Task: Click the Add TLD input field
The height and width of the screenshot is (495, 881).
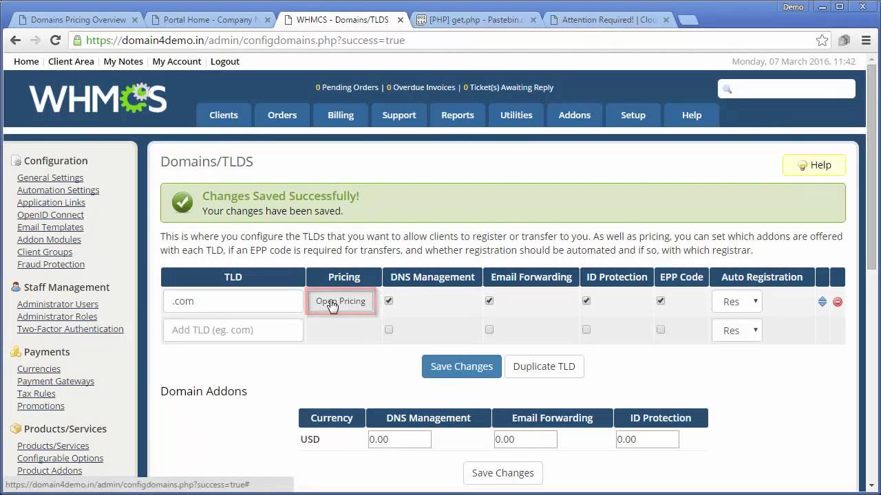Action: pyautogui.click(x=233, y=330)
